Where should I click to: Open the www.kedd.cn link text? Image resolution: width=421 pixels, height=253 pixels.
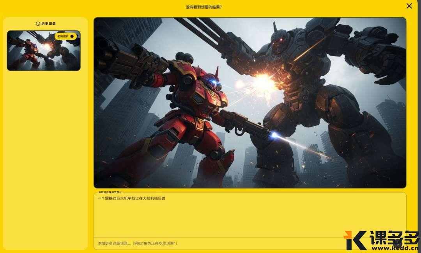click(x=394, y=248)
